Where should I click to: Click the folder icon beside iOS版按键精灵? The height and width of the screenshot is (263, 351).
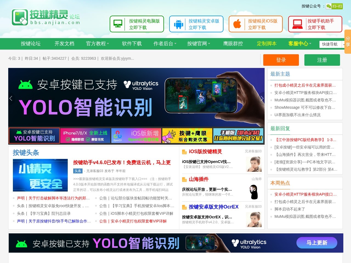[184, 152]
